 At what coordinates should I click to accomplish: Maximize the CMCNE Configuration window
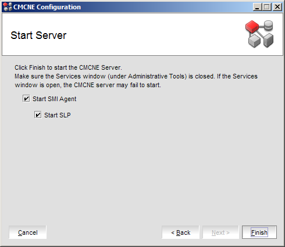click(x=267, y=7)
